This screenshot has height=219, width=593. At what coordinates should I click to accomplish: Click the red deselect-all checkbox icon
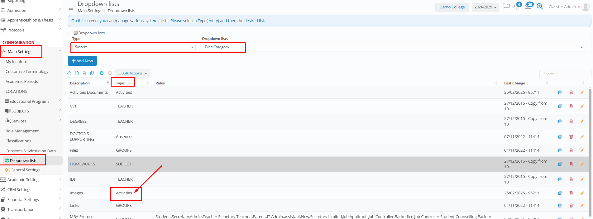pyautogui.click(x=110, y=73)
